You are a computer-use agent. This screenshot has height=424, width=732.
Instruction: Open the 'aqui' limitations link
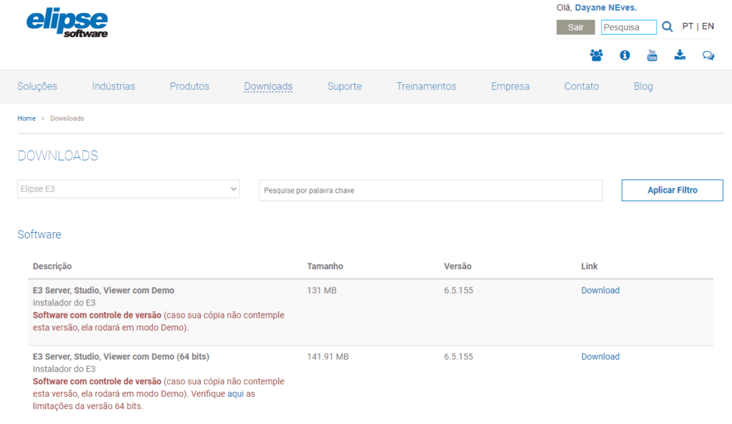coord(235,394)
